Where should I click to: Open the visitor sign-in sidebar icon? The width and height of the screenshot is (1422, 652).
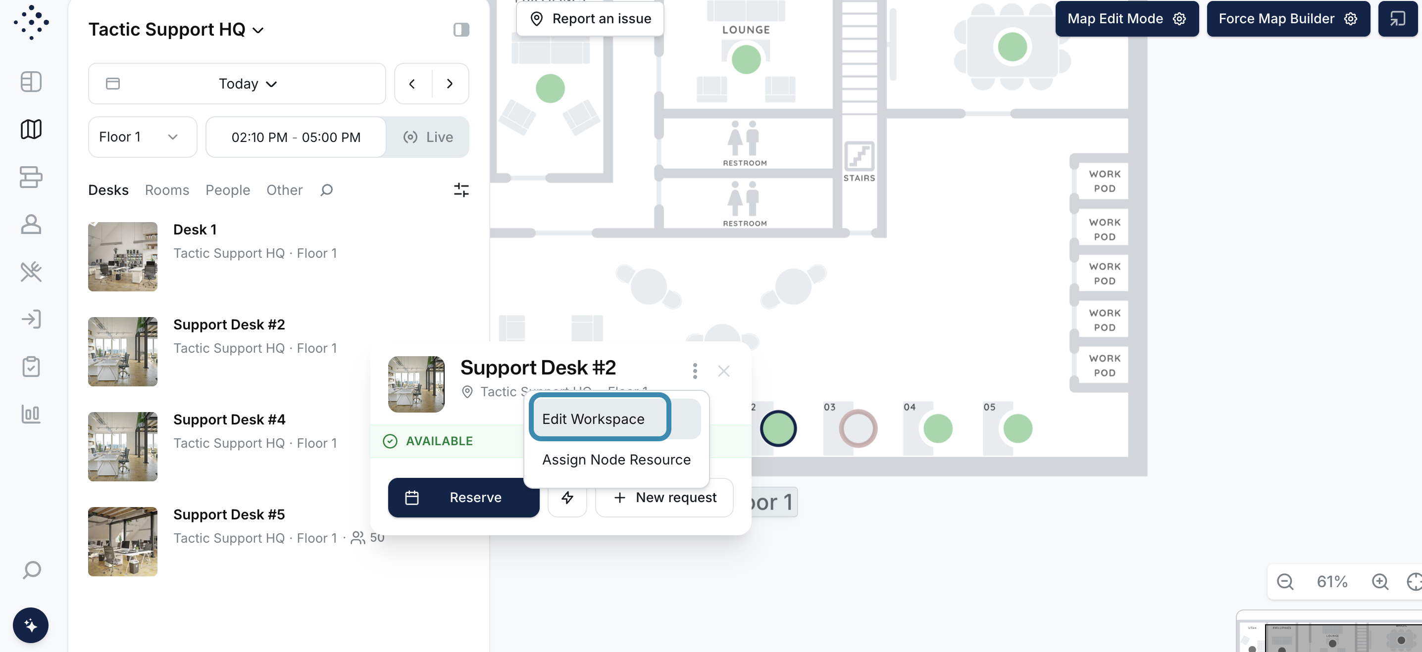point(31,319)
